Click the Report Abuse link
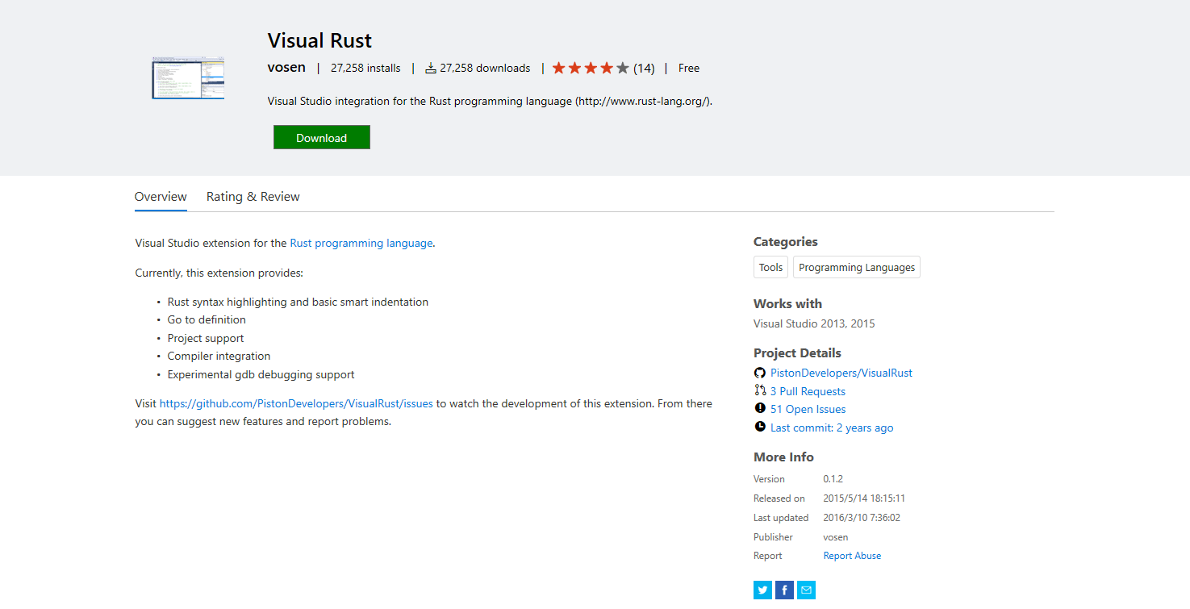1190x609 pixels. click(852, 556)
